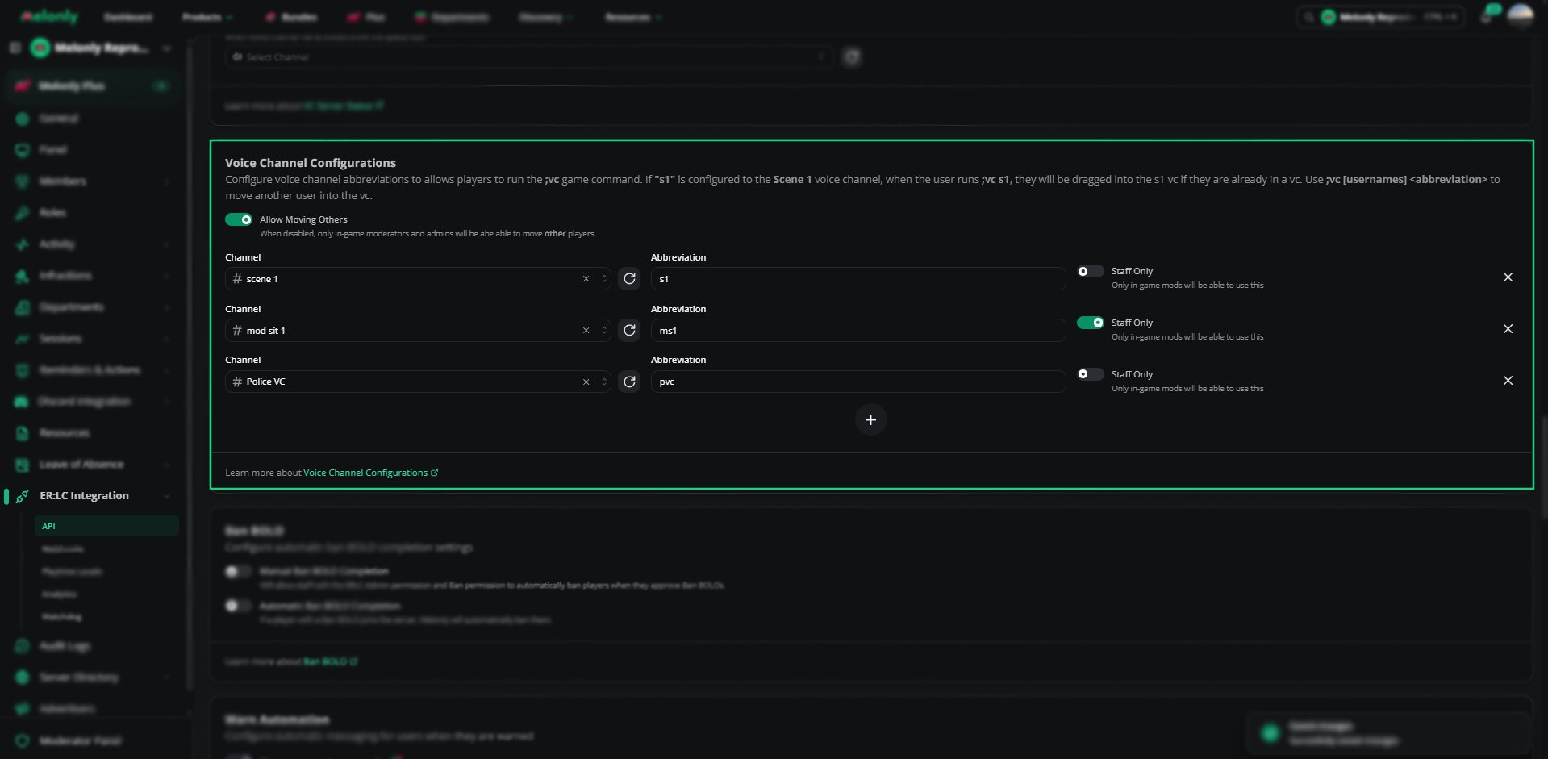Open the Discovery menu in top navigation
The height and width of the screenshot is (759, 1548).
pos(545,17)
